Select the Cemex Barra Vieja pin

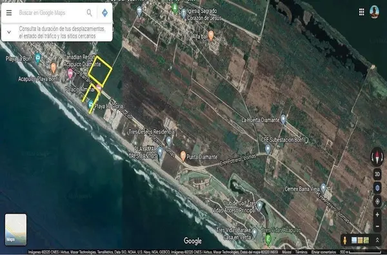tap(323, 188)
